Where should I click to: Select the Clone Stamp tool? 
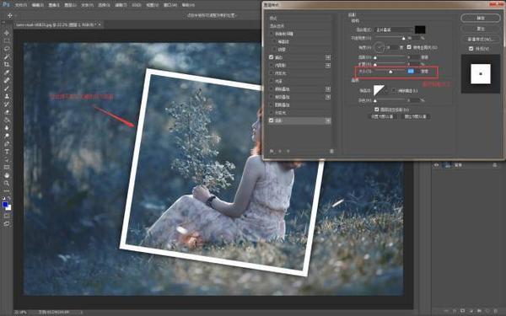pyautogui.click(x=7, y=96)
